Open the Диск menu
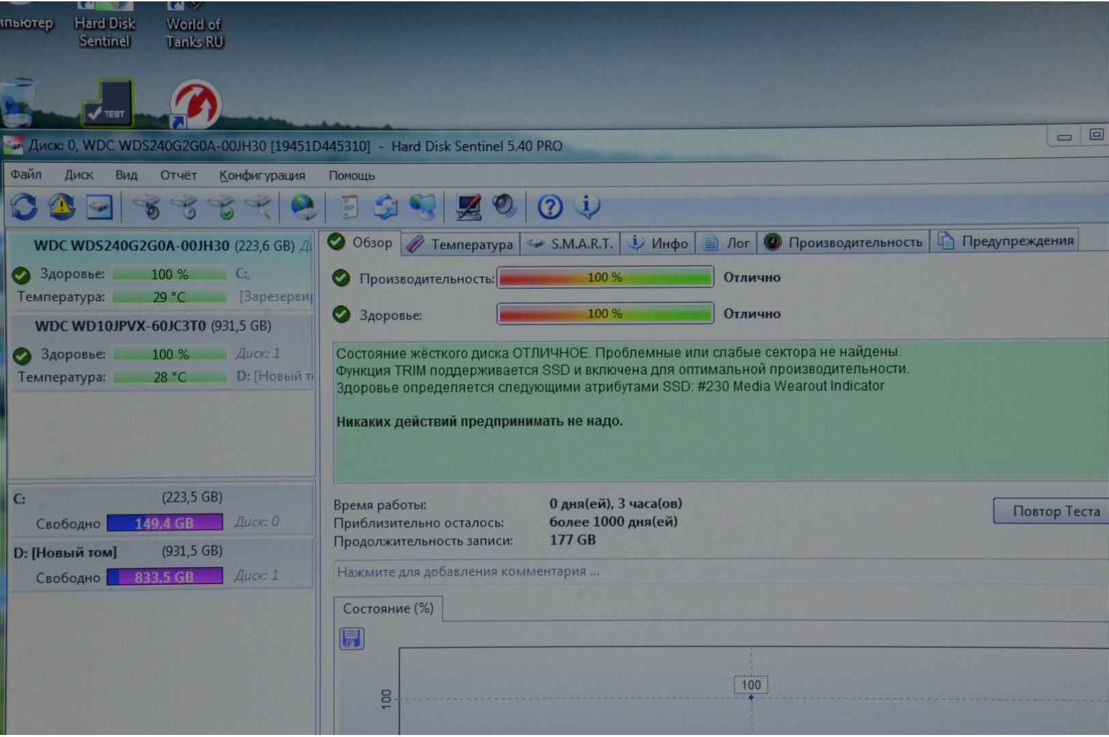1109x737 pixels. pos(79,175)
